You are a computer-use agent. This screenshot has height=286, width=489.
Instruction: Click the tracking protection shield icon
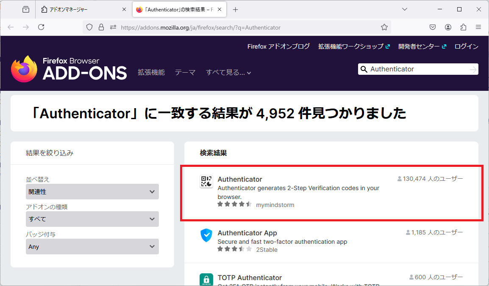[89, 27]
